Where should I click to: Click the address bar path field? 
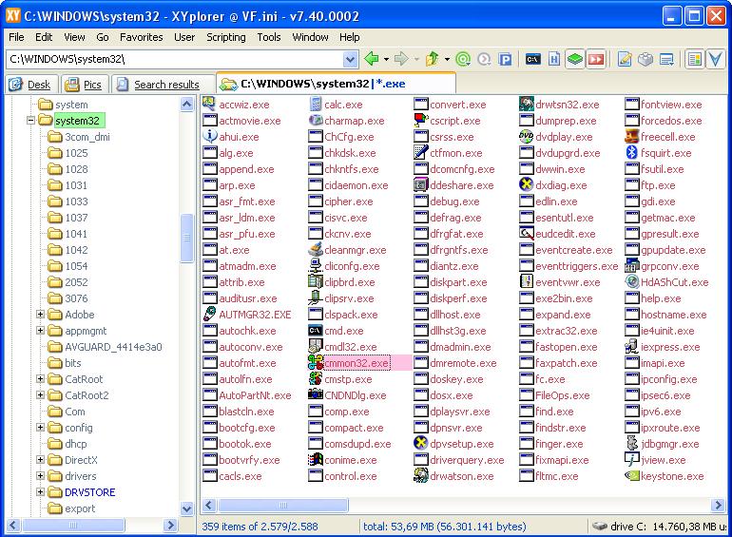click(x=175, y=59)
